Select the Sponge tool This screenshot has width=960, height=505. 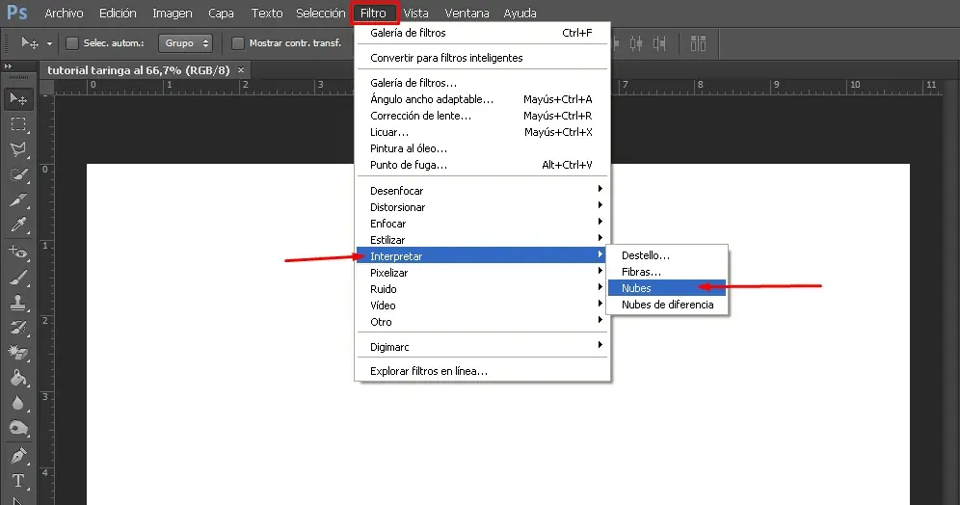(x=18, y=428)
